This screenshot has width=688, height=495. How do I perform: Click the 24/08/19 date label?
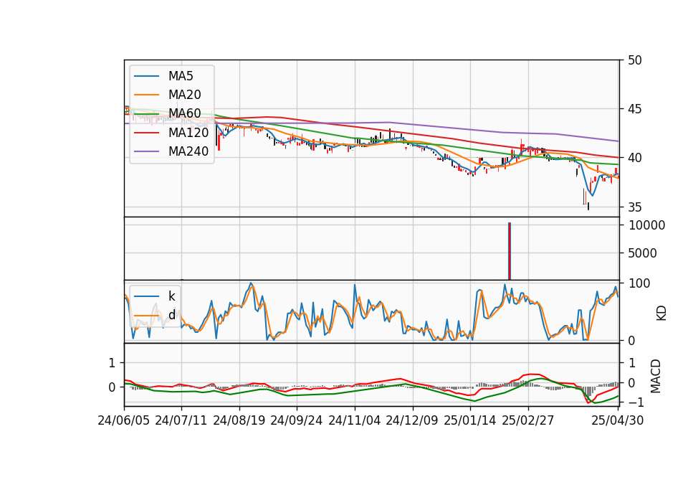[x=239, y=421]
